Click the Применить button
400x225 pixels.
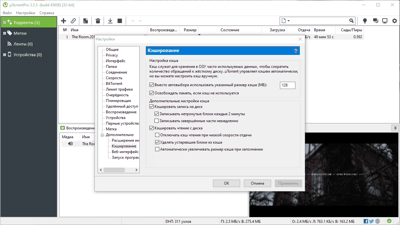tap(288, 183)
